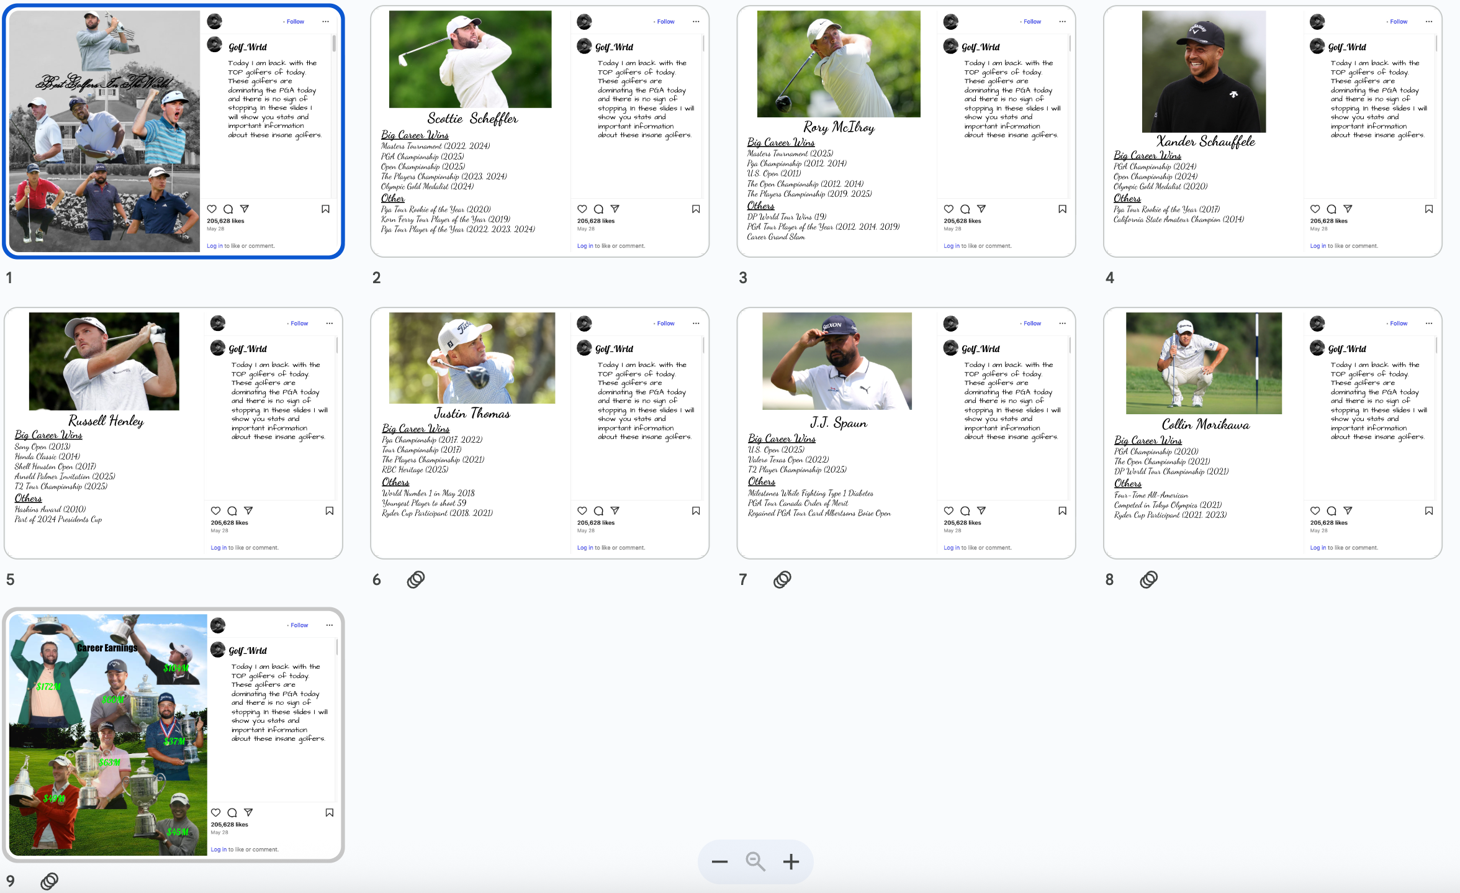Select the Collin Morikawa slide thumbnail
This screenshot has width=1460, height=893.
[x=1272, y=433]
